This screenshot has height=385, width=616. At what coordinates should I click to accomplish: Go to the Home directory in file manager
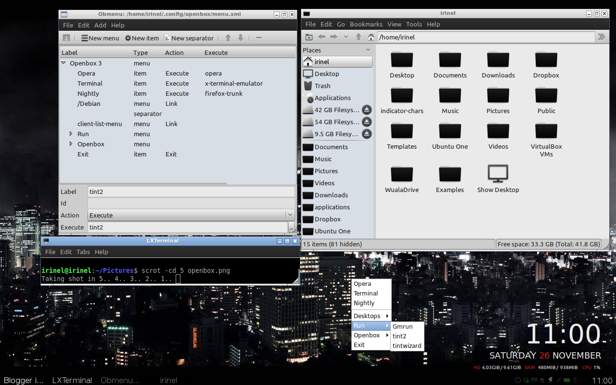(x=371, y=37)
